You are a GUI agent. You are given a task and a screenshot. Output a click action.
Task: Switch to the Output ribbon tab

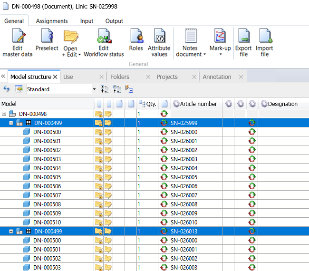[x=114, y=21]
